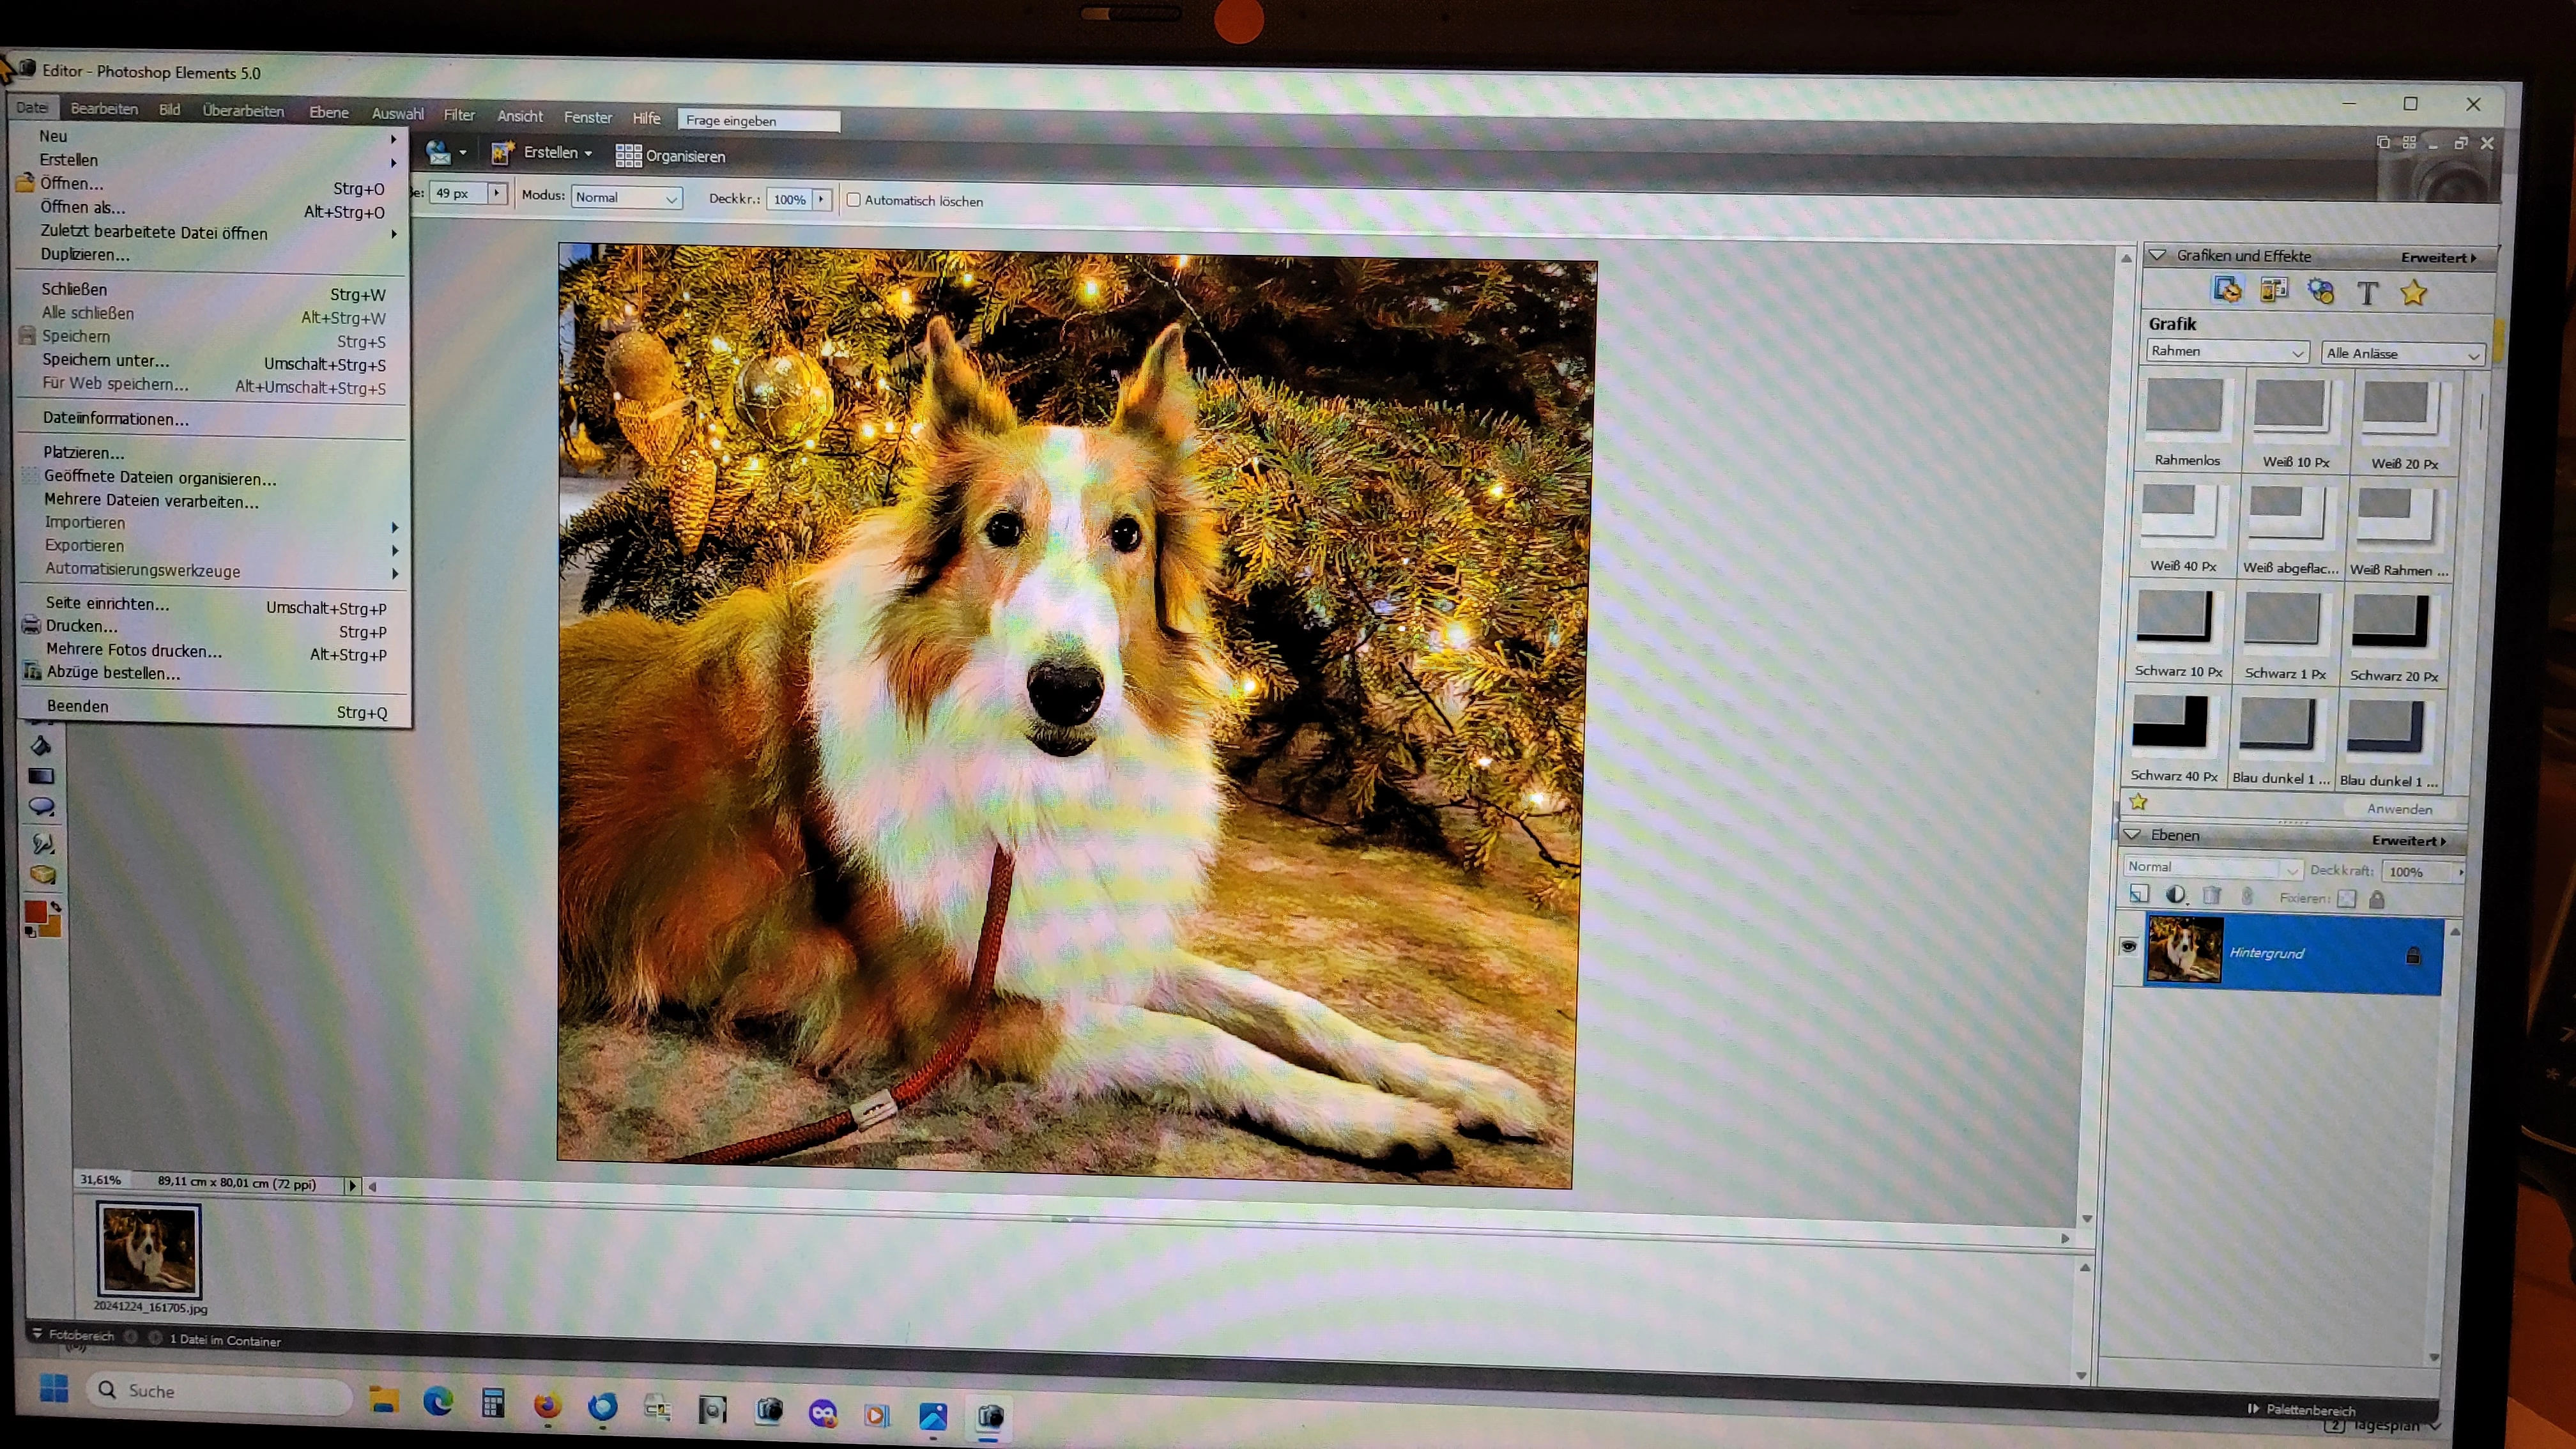Click the red foreground color swatch

(x=35, y=911)
